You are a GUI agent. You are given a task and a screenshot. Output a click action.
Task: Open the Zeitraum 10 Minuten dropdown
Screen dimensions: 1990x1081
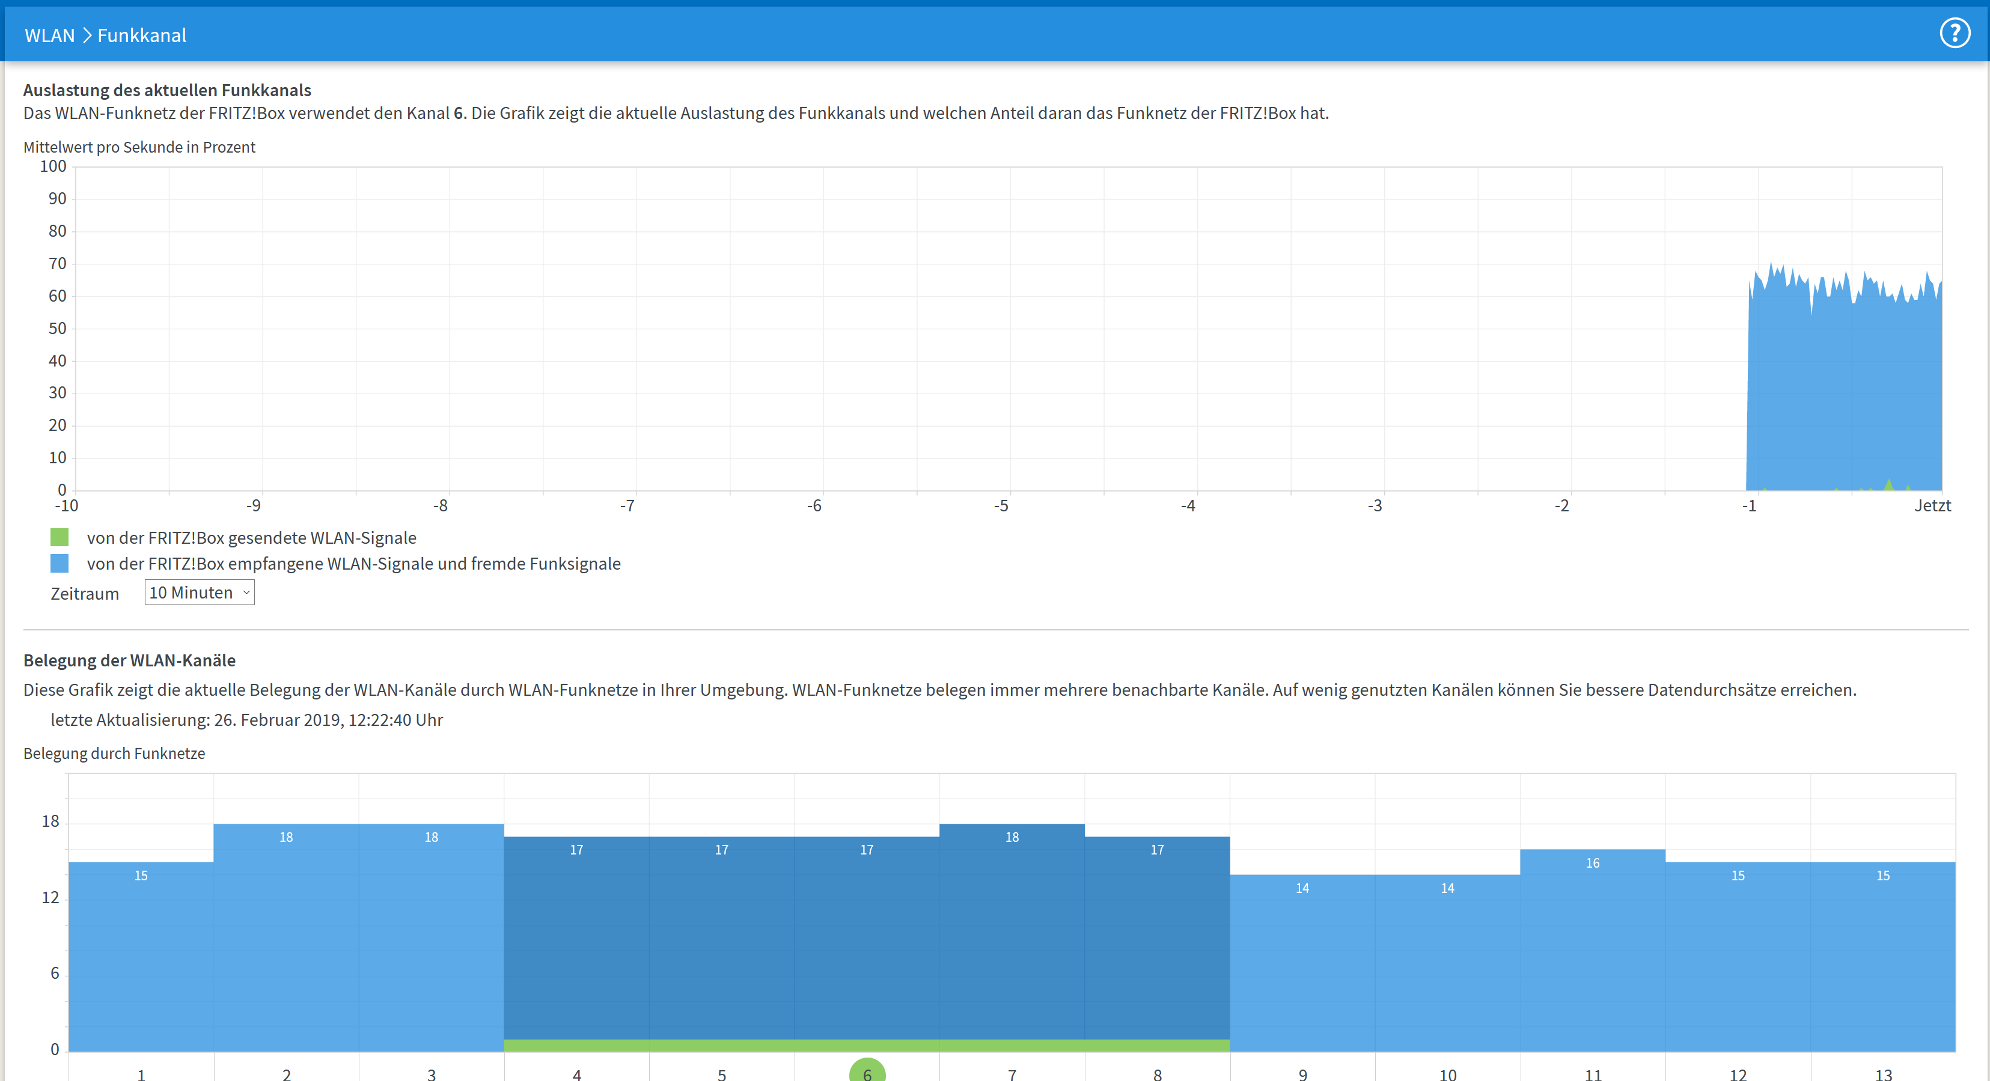click(x=200, y=592)
